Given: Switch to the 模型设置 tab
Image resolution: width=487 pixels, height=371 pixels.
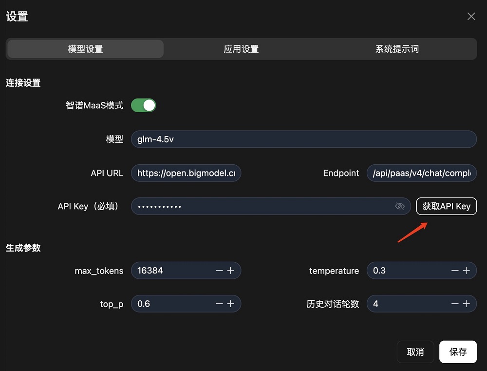Looking at the screenshot, I should (x=85, y=49).
